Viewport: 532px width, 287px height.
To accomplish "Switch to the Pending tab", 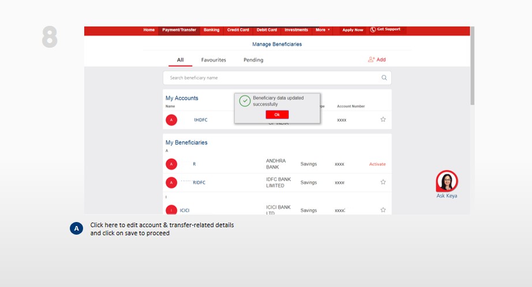I will 253,60.
